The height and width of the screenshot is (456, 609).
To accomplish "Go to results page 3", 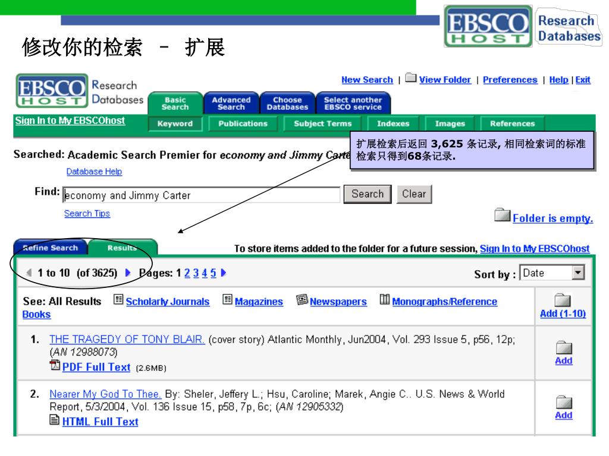I will 196,273.
